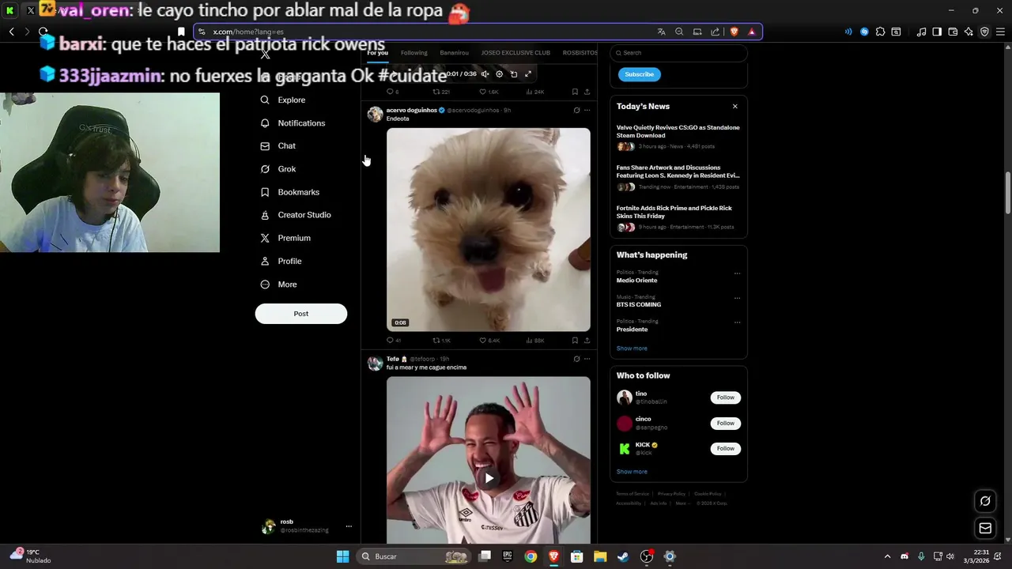
Task: Open Valve Revives CS:GO news story
Action: 678,137
